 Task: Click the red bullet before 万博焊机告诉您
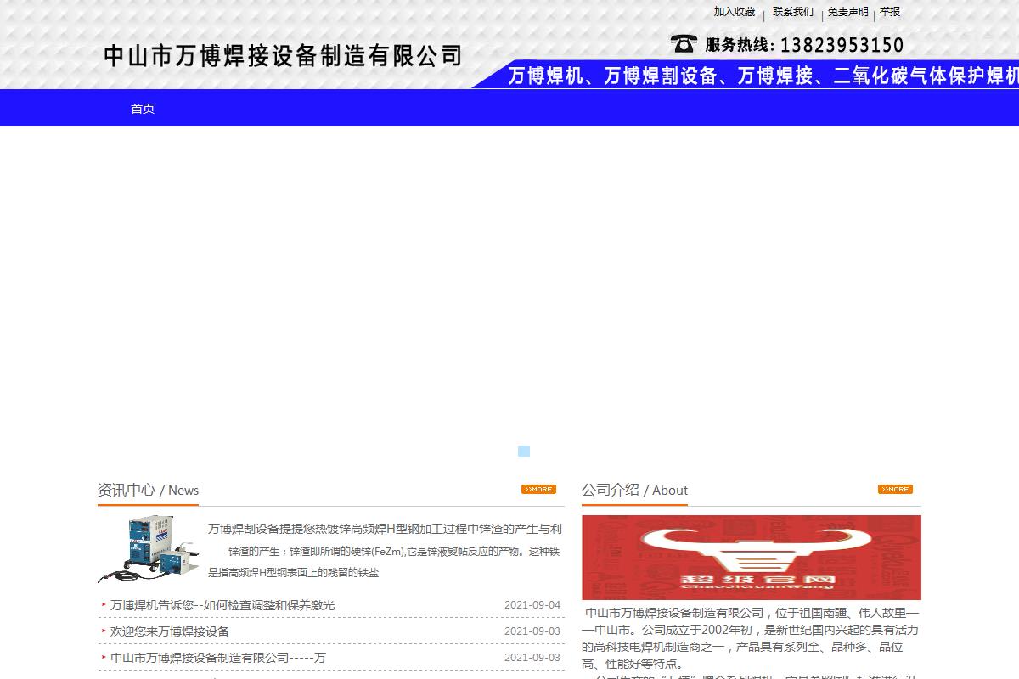click(x=104, y=605)
